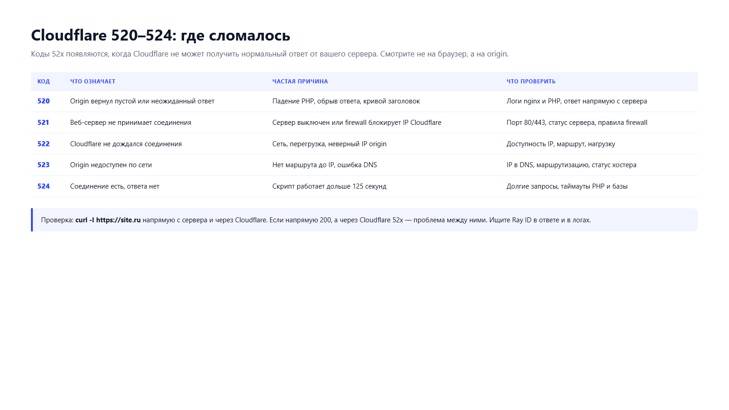The image size is (729, 410).
Task: Click the page title "Cloudflare 520–524: где сломалось"
Action: click(160, 36)
